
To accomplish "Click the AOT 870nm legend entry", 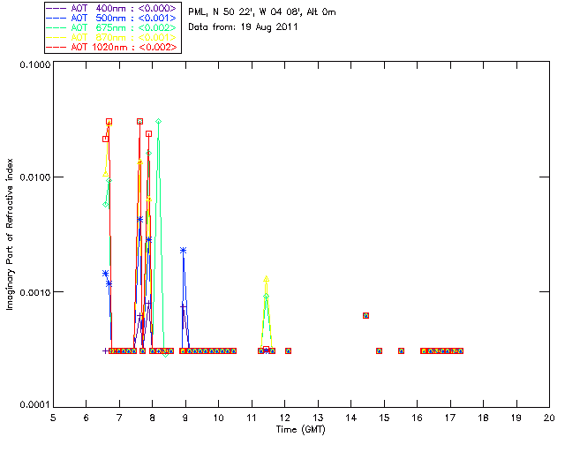I will point(112,37).
